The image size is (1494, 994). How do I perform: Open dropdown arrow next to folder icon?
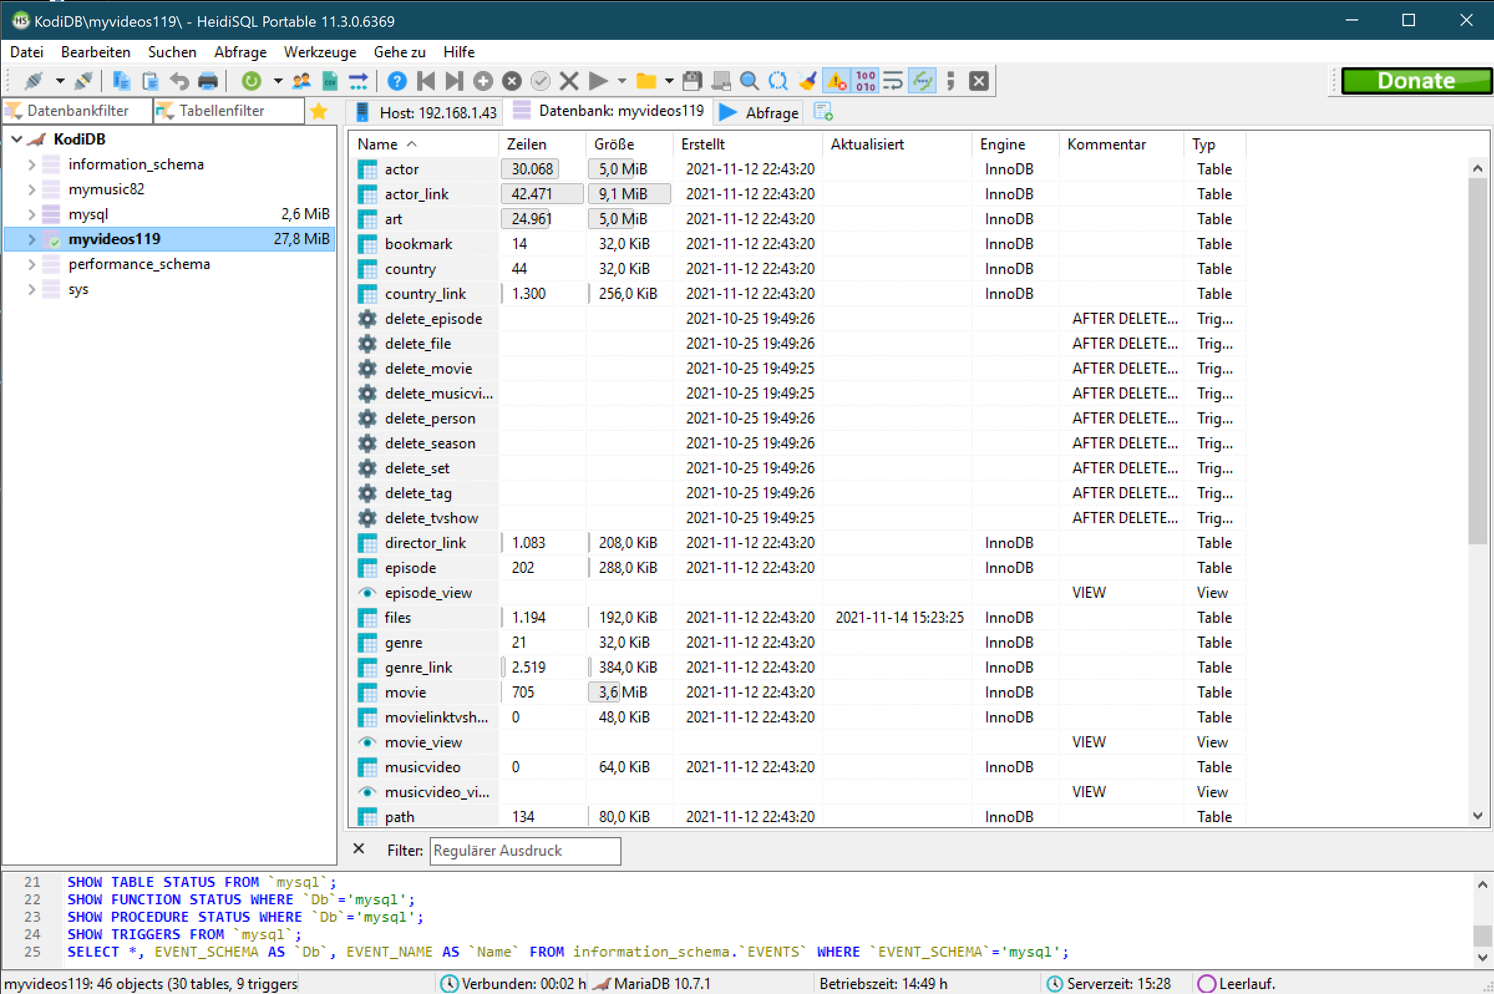[x=669, y=81]
